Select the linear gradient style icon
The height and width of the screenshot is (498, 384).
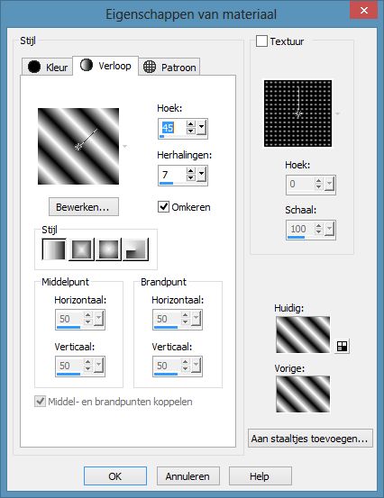point(54,249)
